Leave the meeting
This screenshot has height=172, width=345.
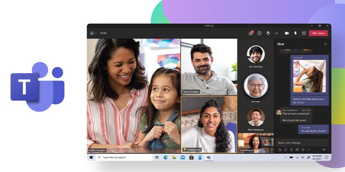tap(318, 33)
